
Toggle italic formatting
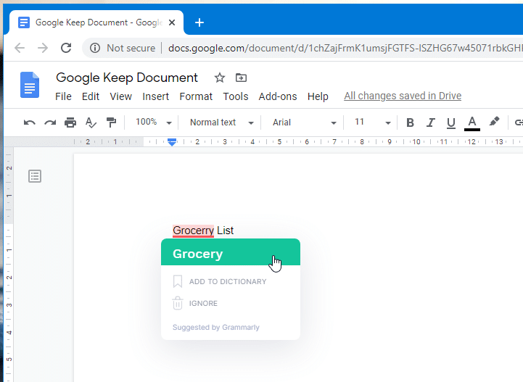tap(430, 123)
